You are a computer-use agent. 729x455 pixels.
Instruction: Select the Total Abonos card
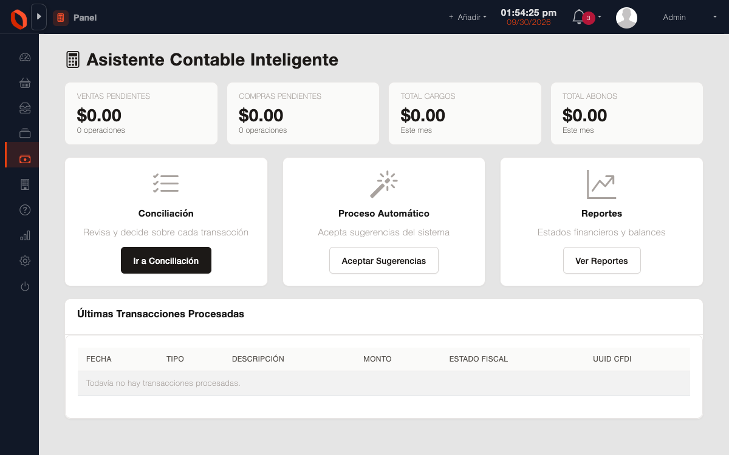point(627,113)
